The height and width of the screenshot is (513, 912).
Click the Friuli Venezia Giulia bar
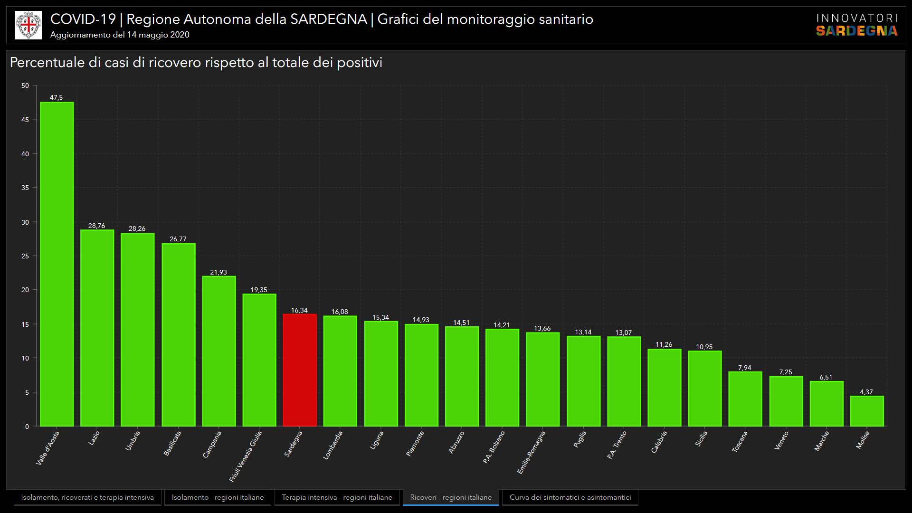259,360
